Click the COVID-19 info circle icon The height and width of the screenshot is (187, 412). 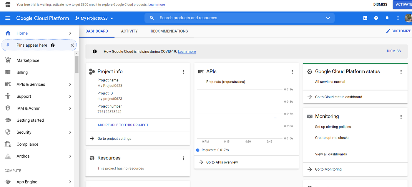click(x=95, y=51)
